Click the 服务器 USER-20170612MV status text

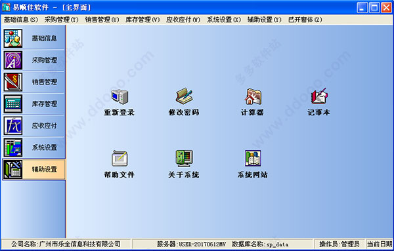(192, 244)
